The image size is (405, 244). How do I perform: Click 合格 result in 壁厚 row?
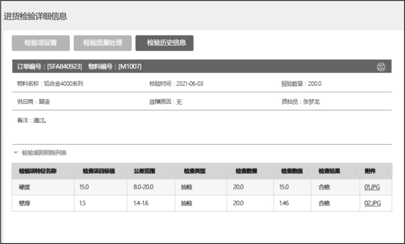324,203
